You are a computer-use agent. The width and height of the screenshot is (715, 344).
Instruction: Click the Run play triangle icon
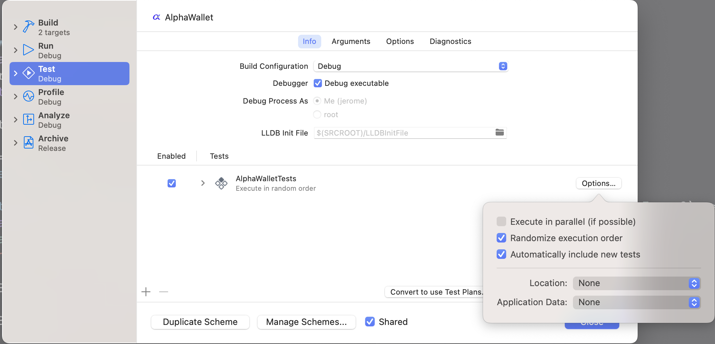[29, 50]
